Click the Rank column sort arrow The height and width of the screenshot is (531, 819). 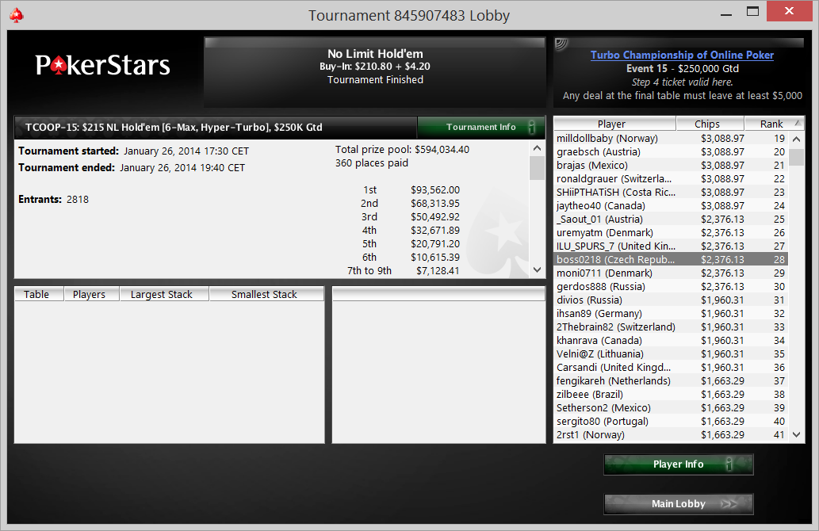click(x=798, y=123)
